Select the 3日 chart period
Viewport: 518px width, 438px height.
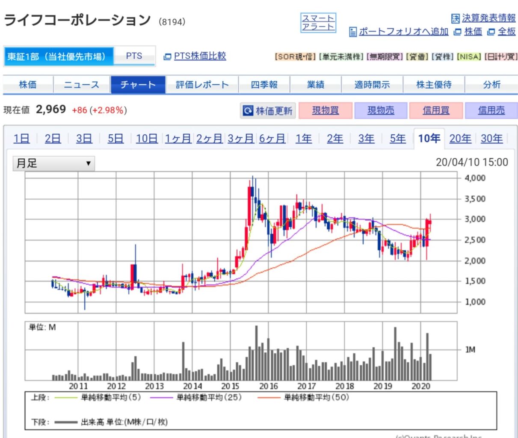click(84, 139)
